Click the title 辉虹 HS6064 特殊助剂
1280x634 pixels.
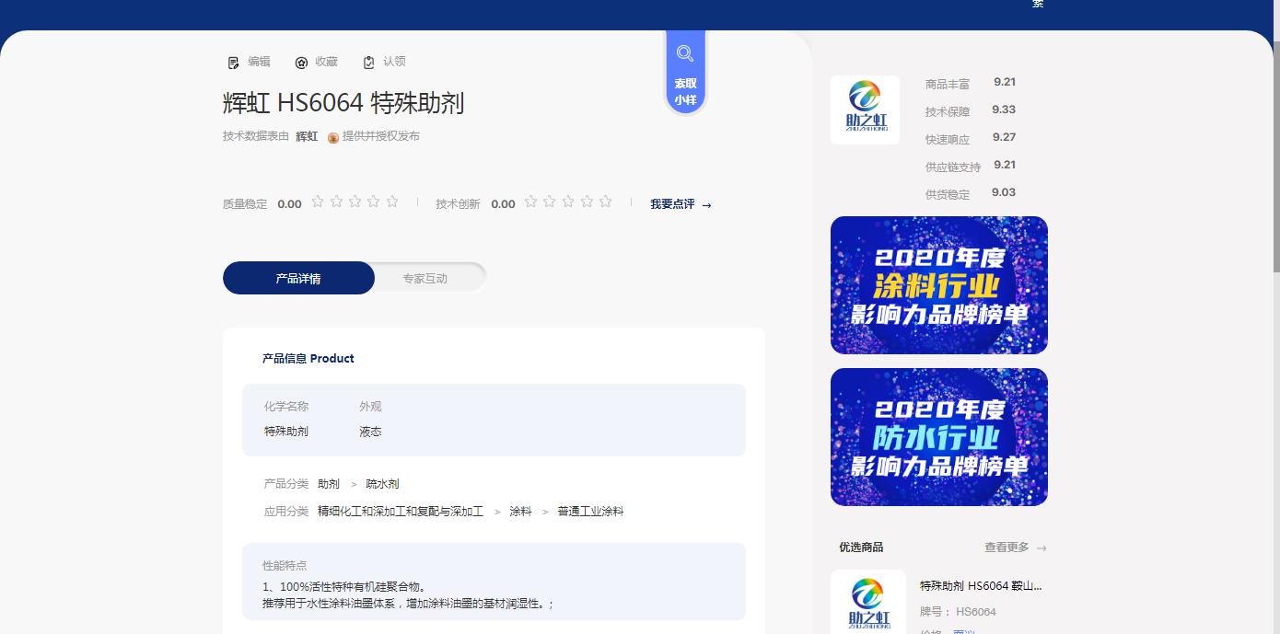coord(343,103)
